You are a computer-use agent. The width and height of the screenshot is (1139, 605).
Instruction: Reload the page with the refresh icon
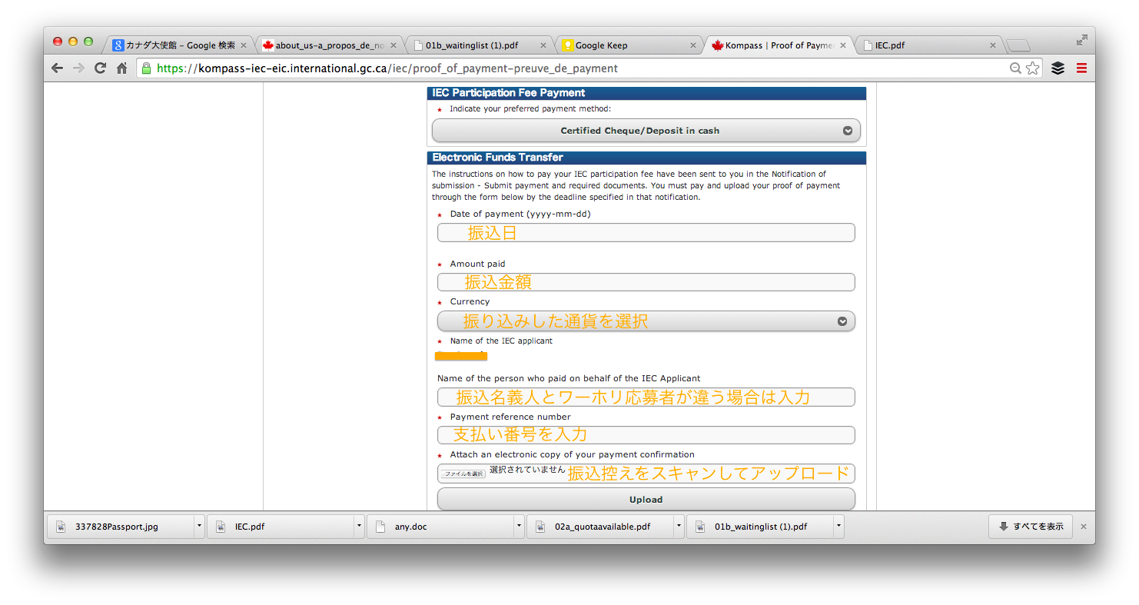(100, 68)
